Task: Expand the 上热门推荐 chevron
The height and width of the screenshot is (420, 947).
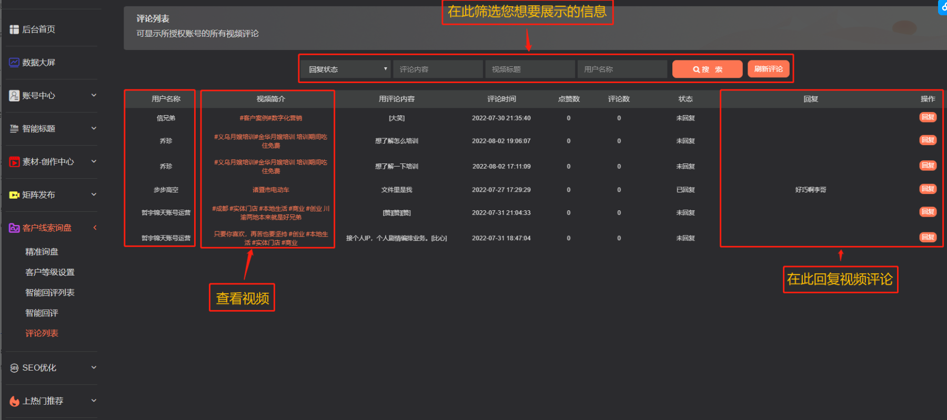Action: [94, 401]
